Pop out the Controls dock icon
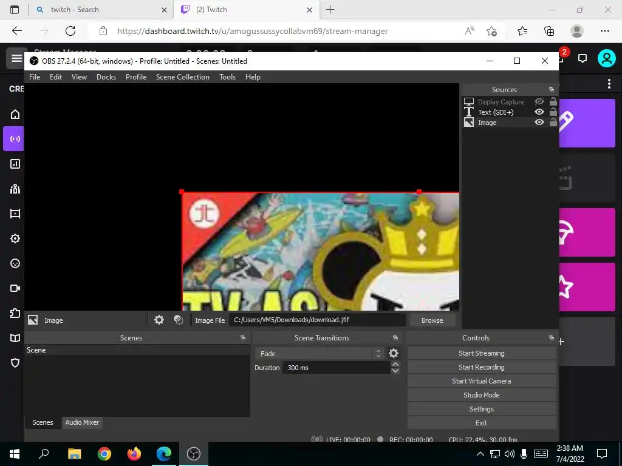 552,338
